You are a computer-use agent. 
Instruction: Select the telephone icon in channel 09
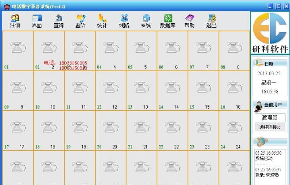18,87
